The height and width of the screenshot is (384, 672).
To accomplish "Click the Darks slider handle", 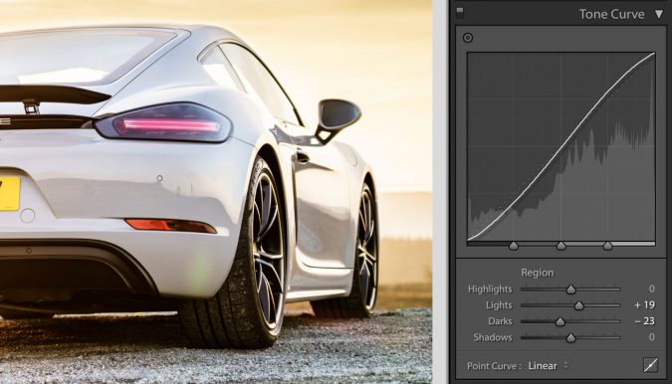I will 560,321.
